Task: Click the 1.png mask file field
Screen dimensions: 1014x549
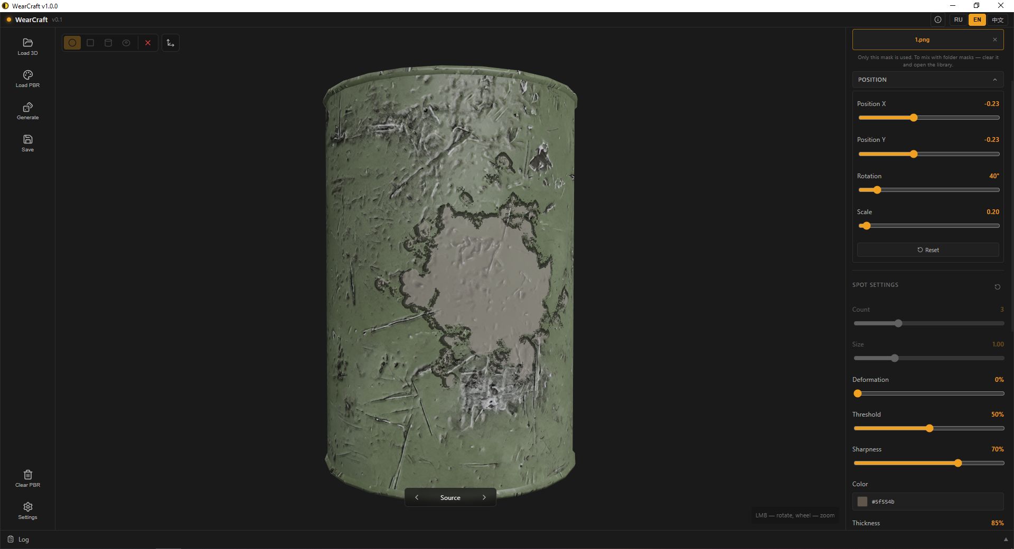Action: (928, 40)
